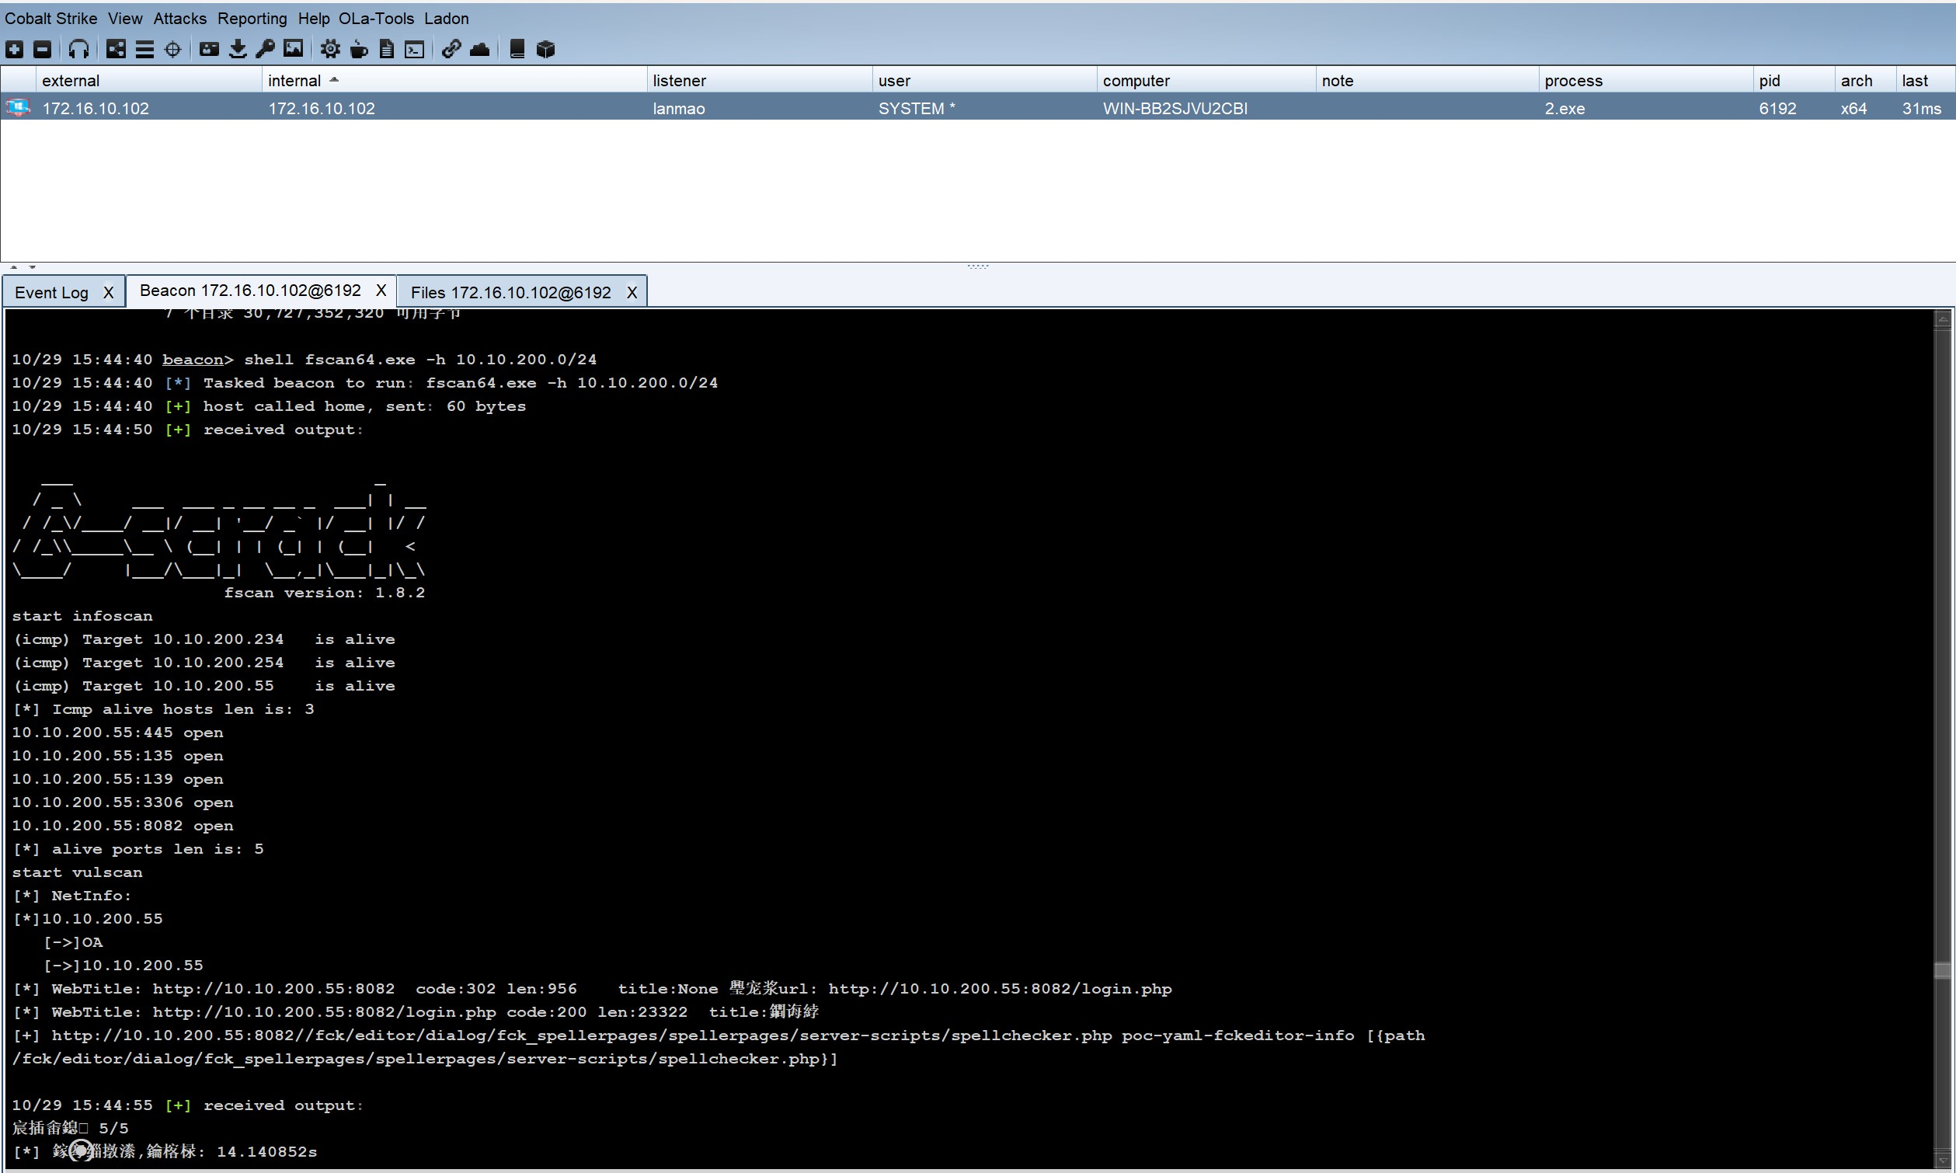Screen dimensions: 1956x1173
Task: Open the Reporting menu
Action: click(252, 18)
